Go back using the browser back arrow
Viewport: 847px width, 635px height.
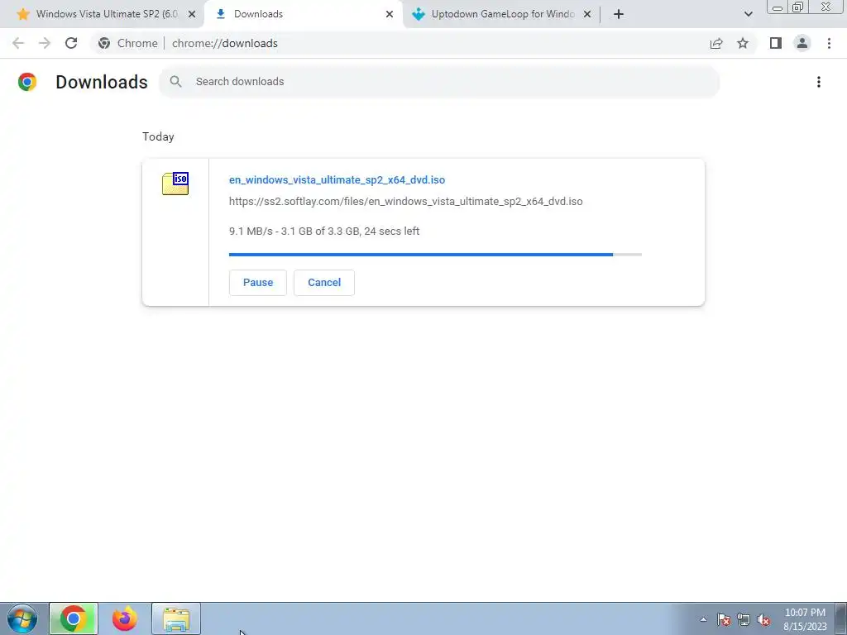[x=18, y=43]
